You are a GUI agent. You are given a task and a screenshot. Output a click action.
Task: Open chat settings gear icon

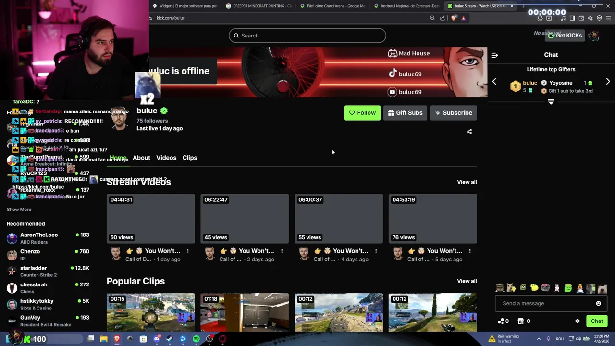point(578,321)
